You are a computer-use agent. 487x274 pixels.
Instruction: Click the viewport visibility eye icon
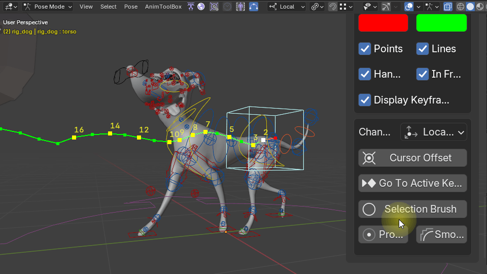(367, 7)
